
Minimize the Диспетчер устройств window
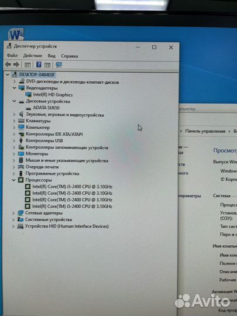tap(138, 47)
